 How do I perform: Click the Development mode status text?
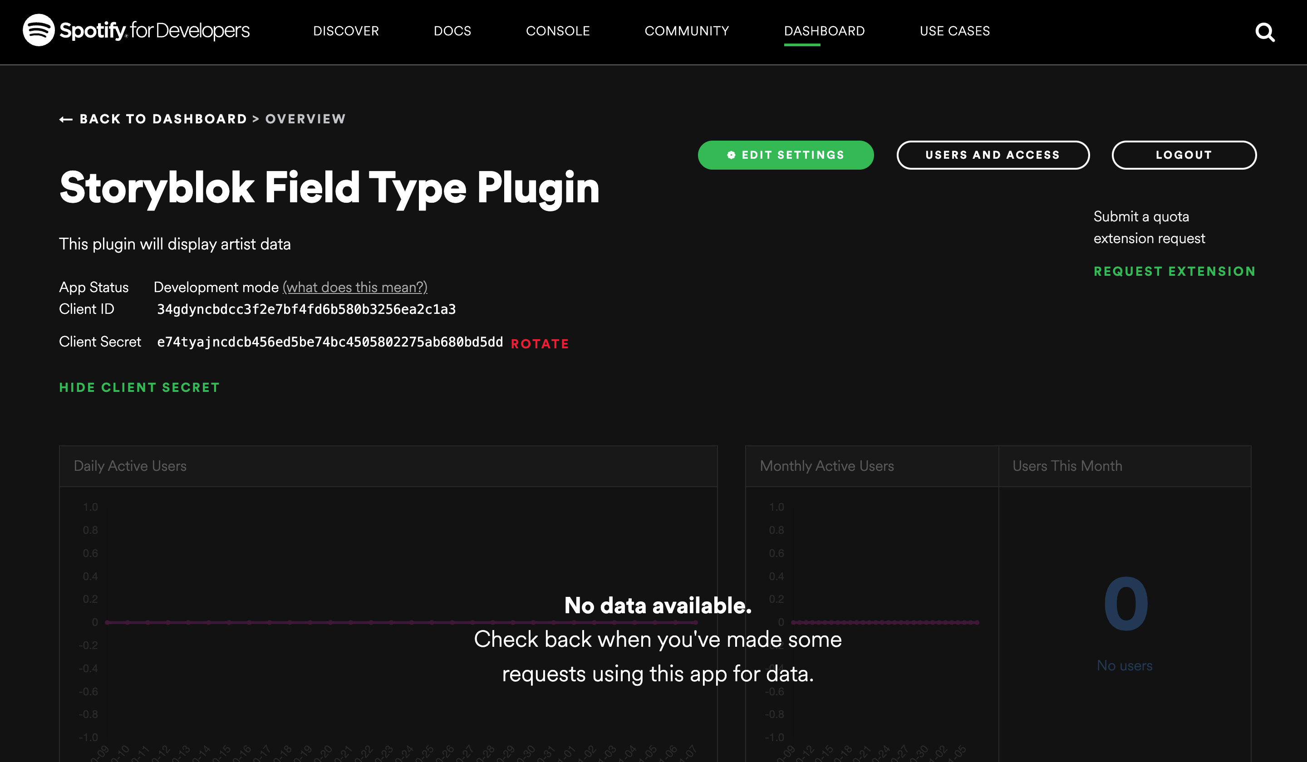(216, 287)
